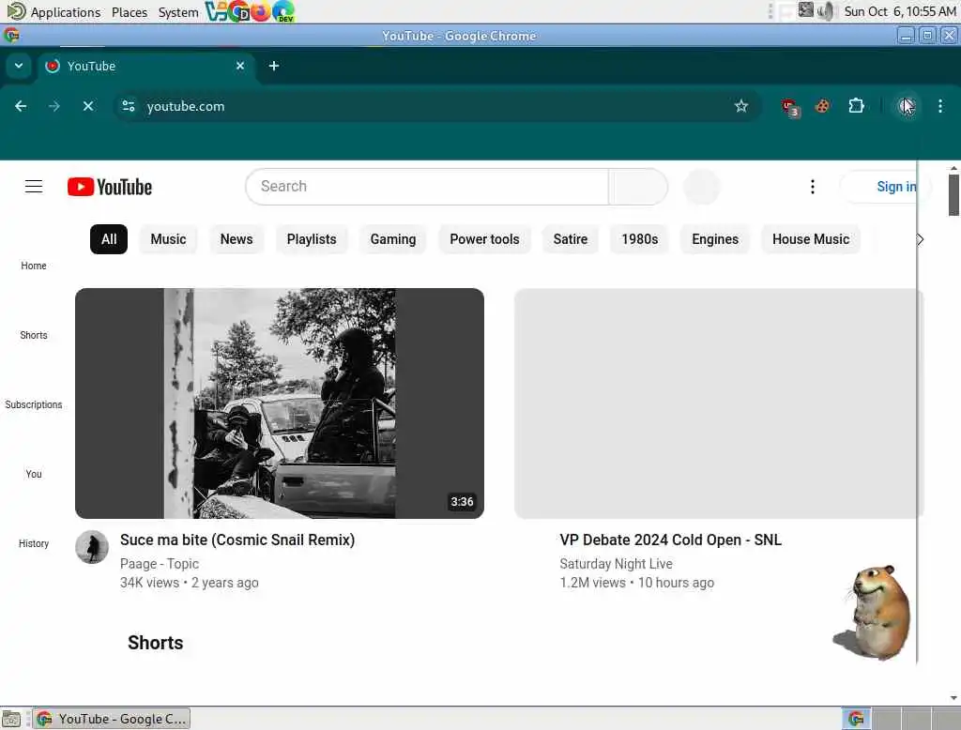Viewport: 961px width, 730px height.
Task: Select the All category chip
Action: coord(109,239)
